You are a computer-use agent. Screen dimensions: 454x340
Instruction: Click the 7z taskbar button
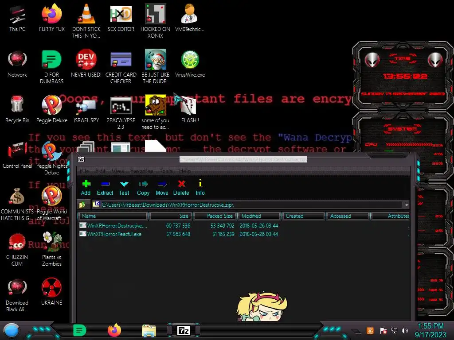tap(184, 330)
